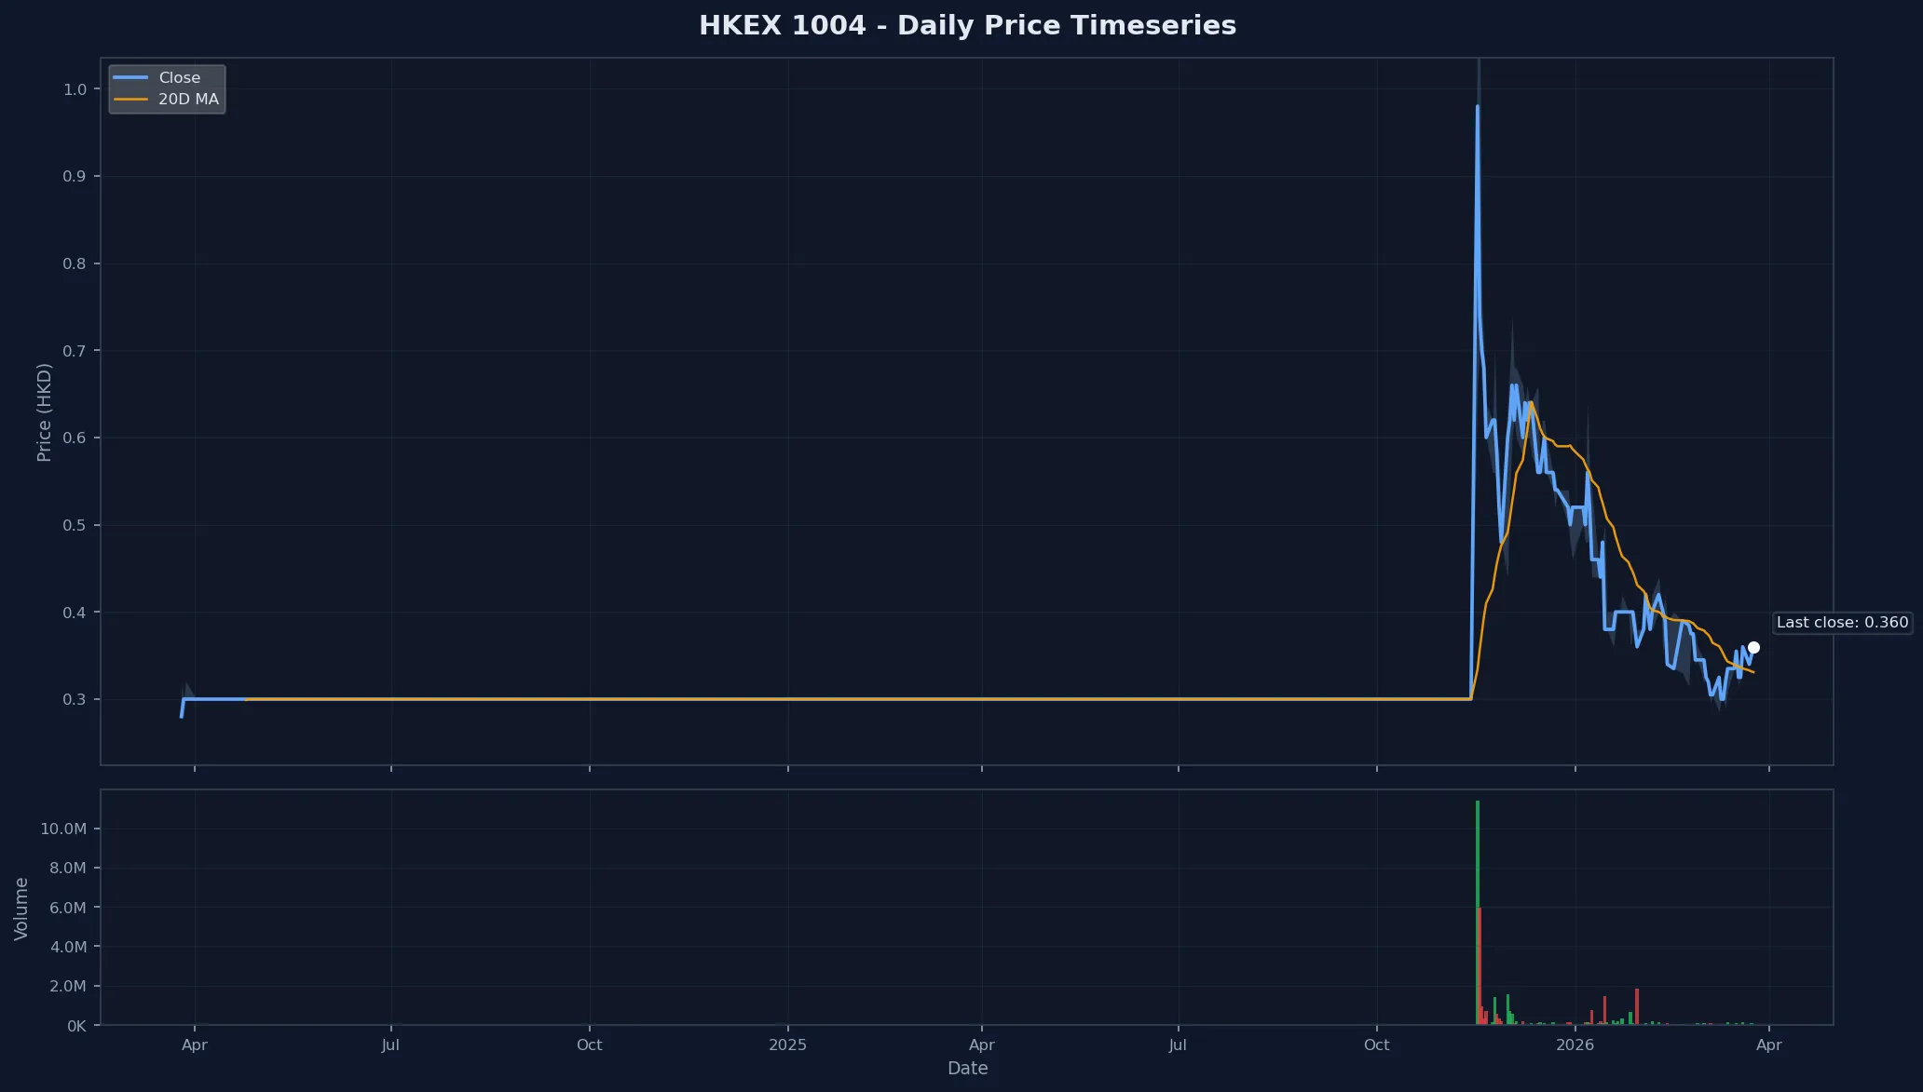
Task: Click the blue Close legend line sample
Action: (x=129, y=77)
